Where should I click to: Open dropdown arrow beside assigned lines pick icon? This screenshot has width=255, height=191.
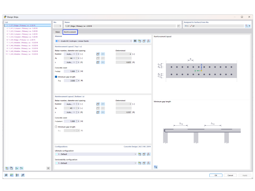tap(250, 26)
